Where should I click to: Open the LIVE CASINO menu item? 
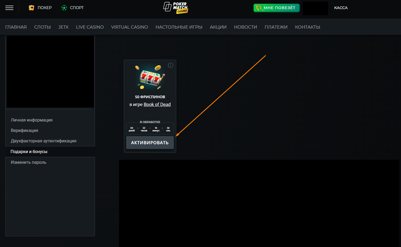click(x=90, y=27)
